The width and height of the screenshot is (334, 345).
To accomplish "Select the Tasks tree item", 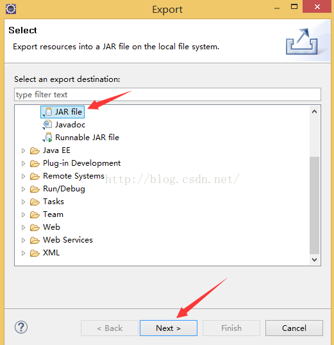I will click(54, 202).
